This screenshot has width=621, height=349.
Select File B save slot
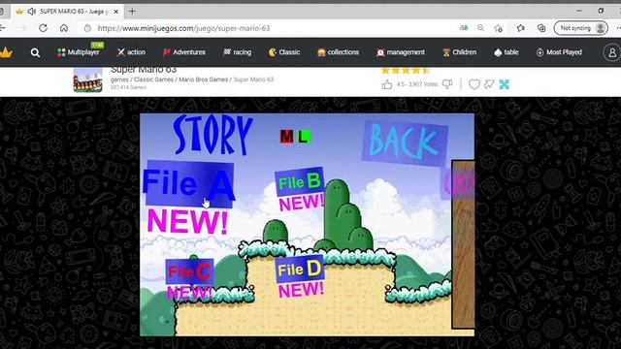300,182
